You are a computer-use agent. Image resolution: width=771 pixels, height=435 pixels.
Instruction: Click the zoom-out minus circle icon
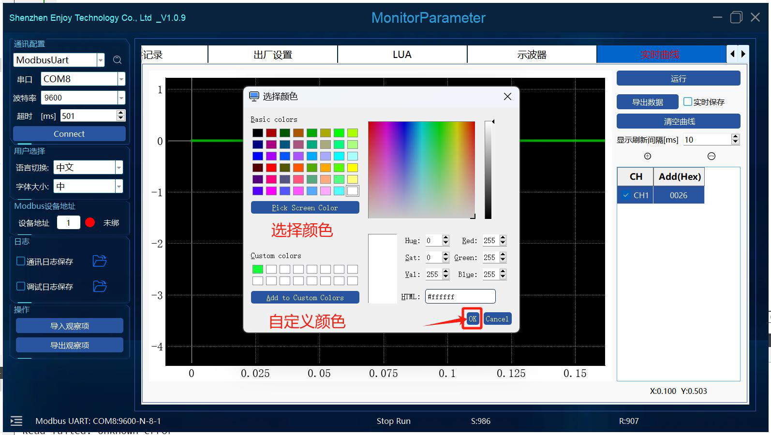click(712, 156)
